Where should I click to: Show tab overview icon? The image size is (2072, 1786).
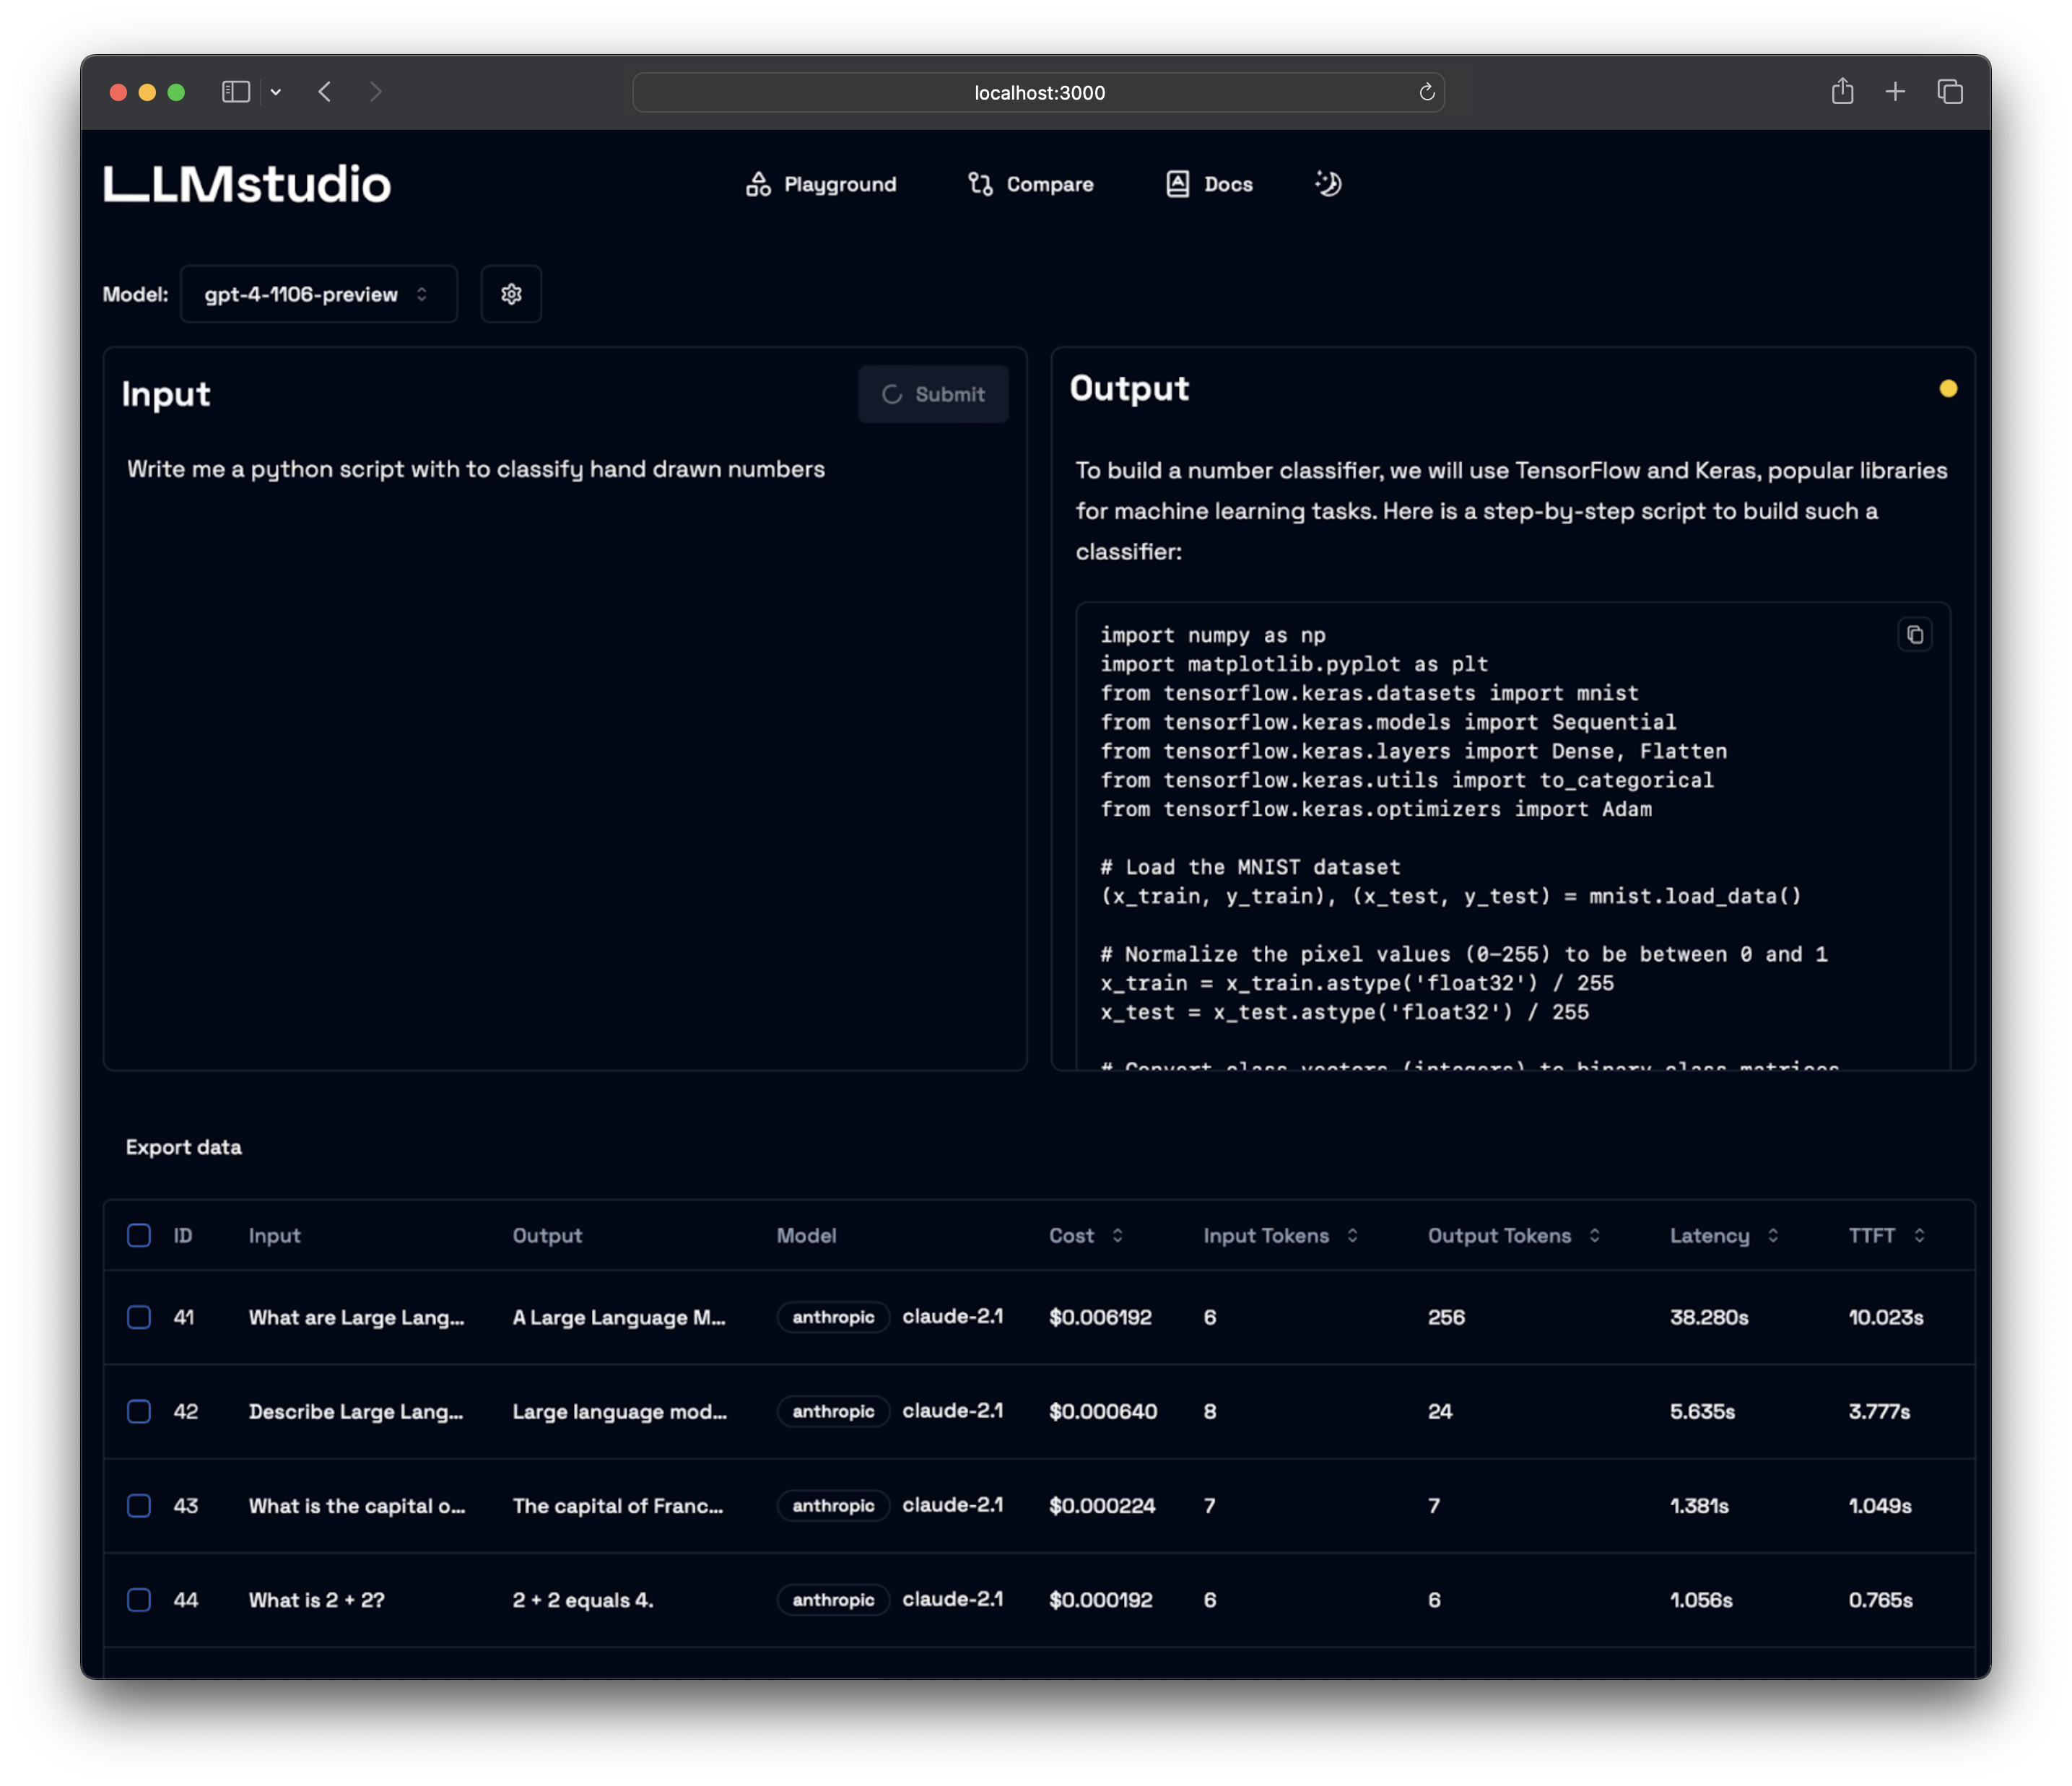tap(1949, 92)
